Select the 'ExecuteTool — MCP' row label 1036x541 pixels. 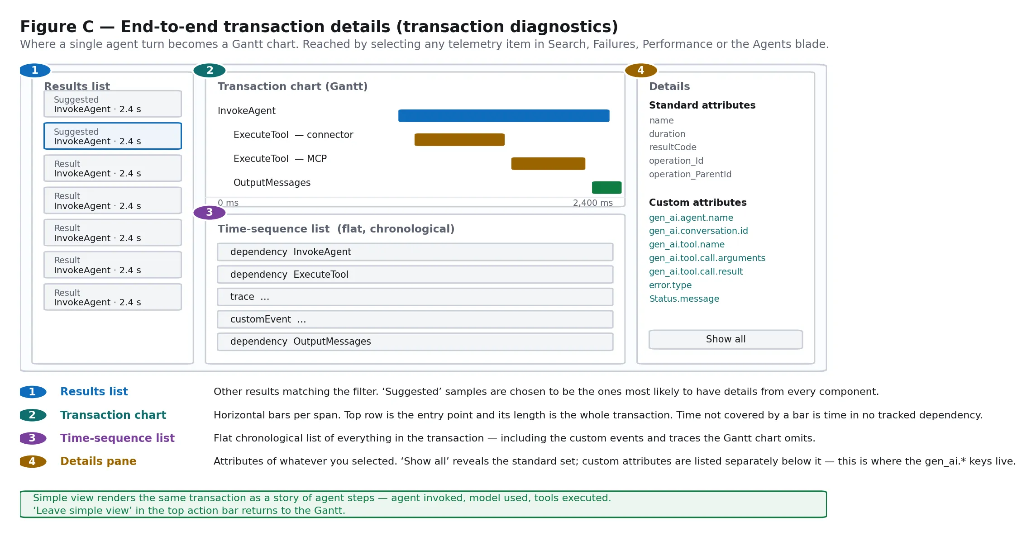[x=280, y=159]
